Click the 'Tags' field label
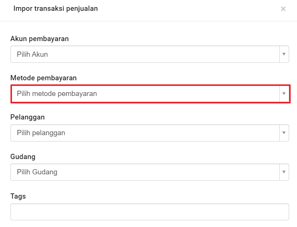Screen dimensions: 297x227 tap(18, 196)
